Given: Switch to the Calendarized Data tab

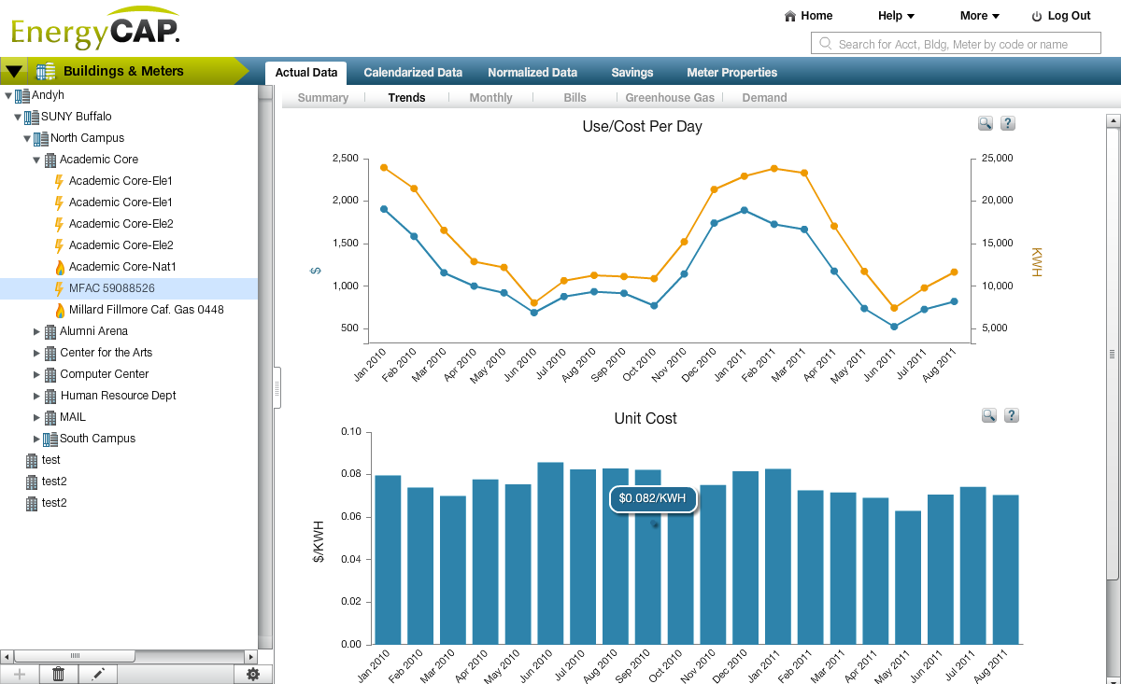Looking at the screenshot, I should pyautogui.click(x=413, y=72).
